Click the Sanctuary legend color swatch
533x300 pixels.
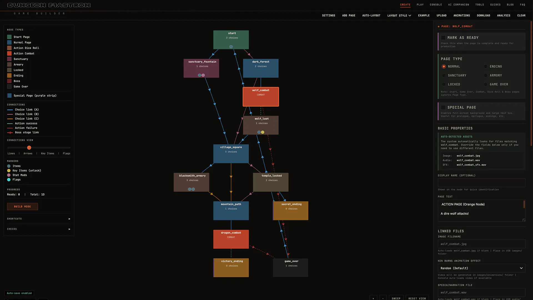(9, 59)
